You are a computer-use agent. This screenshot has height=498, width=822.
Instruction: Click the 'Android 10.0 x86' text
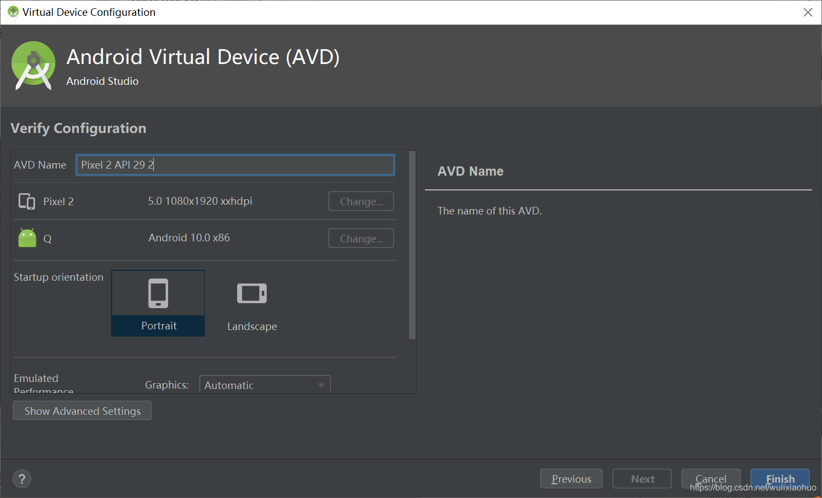click(x=189, y=238)
